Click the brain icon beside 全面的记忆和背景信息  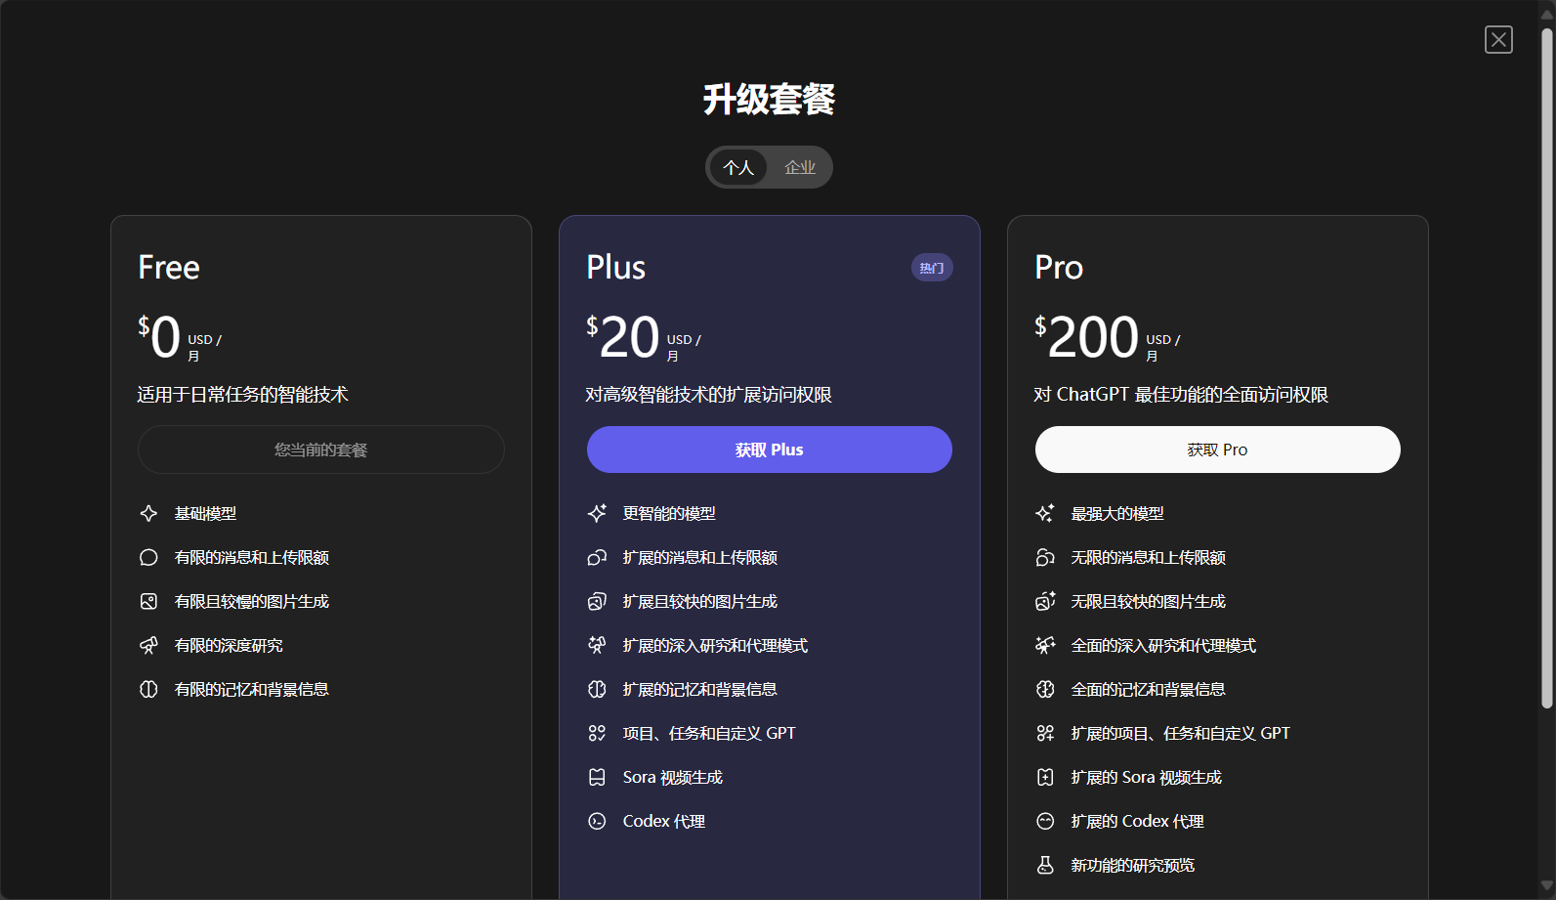(x=1045, y=689)
